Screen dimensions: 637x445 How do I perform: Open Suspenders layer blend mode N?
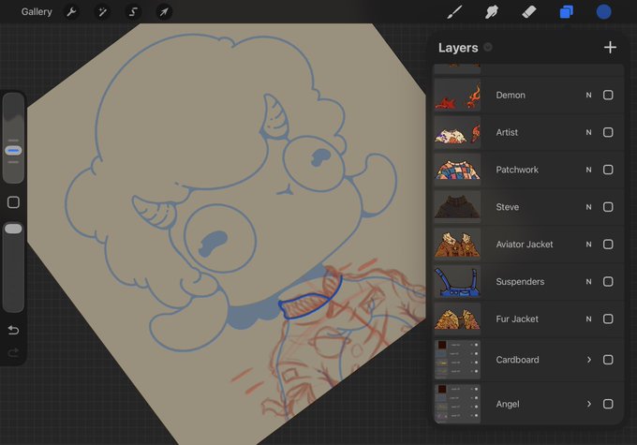588,282
